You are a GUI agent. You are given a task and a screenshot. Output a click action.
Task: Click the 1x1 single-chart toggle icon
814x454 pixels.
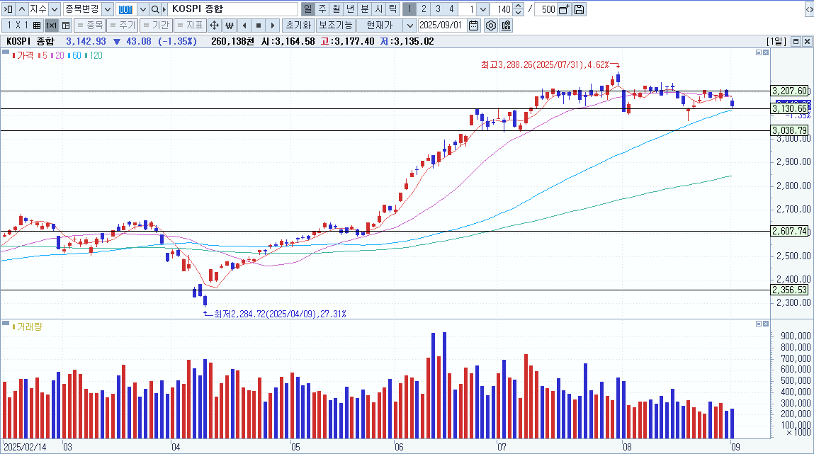click(52, 25)
